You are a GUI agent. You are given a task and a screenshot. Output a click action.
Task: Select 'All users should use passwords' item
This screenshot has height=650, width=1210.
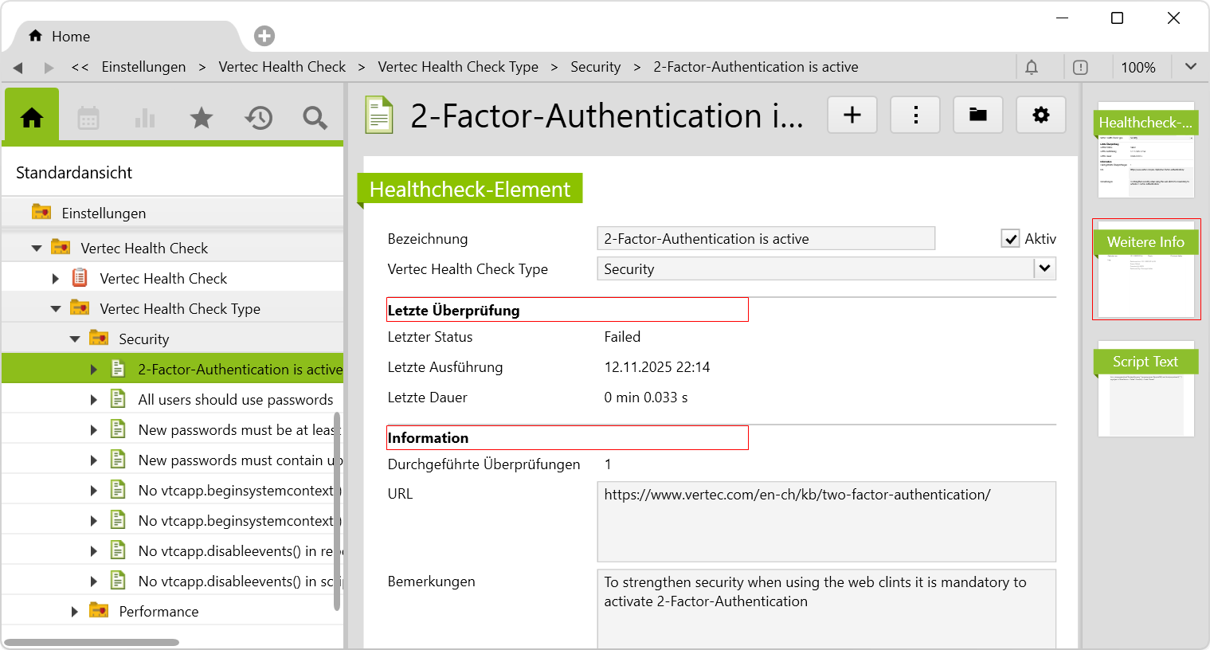point(235,400)
